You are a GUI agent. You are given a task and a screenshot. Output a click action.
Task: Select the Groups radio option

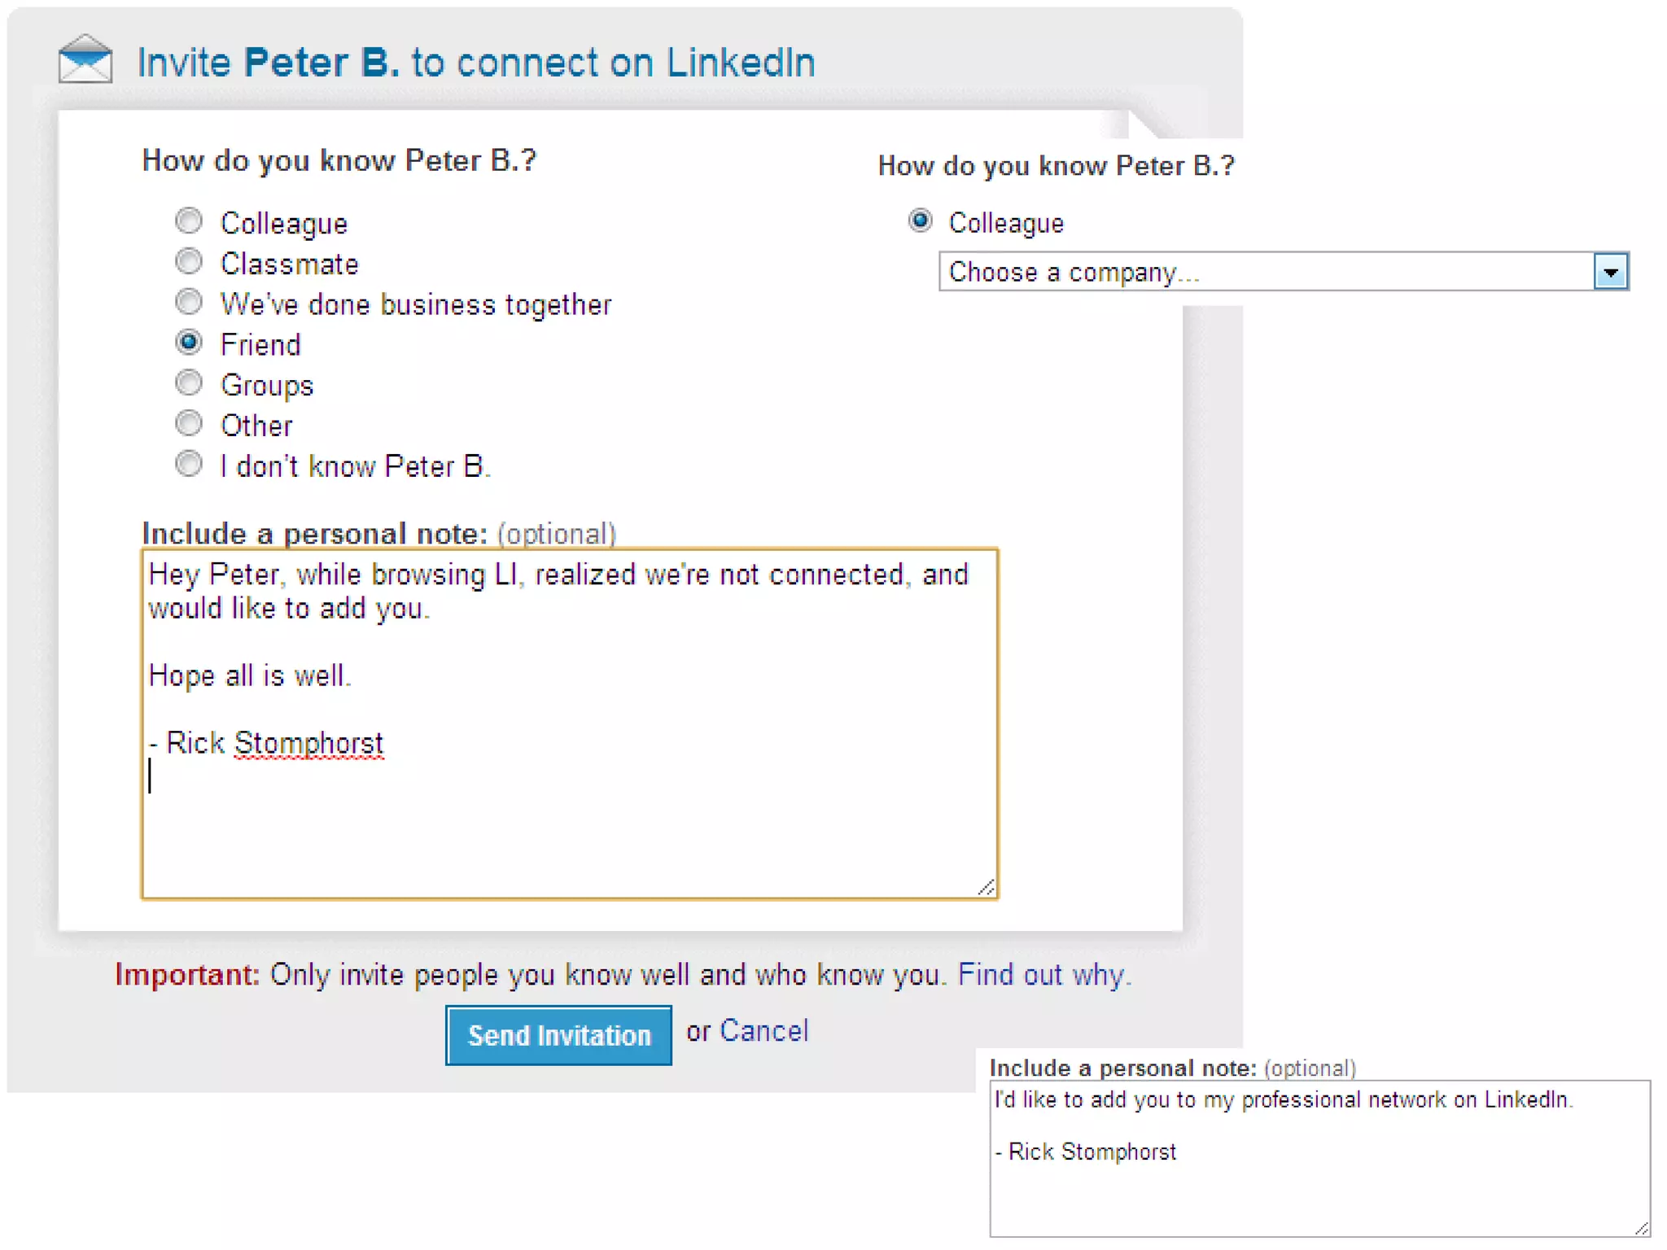tap(189, 382)
